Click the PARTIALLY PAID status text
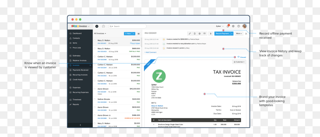Viewport: 320px width, 137px height. (134, 52)
